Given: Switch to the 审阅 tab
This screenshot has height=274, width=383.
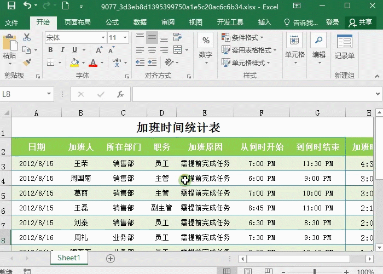Looking at the screenshot, I should coord(168,22).
